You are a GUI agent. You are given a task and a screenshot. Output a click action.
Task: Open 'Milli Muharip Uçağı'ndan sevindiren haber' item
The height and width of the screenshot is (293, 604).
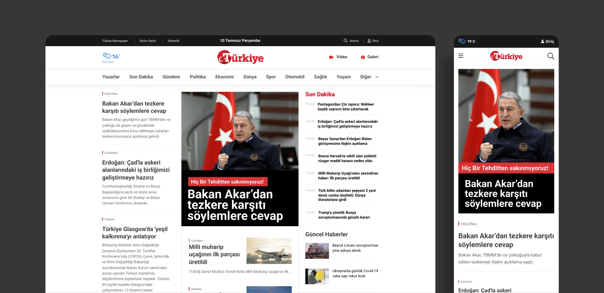click(x=348, y=175)
